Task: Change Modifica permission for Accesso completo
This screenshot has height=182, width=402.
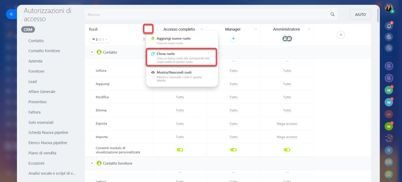Action: pos(180,97)
